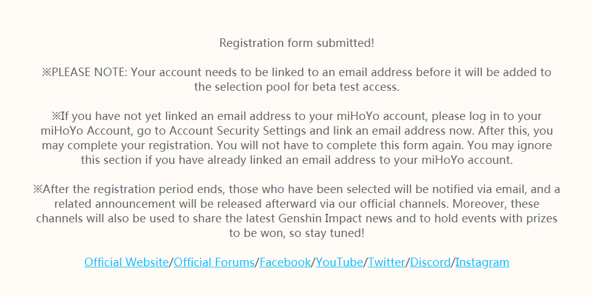Viewport: 593px width, 296px height.
Task: Visit the Official Forums link
Action: tap(214, 262)
